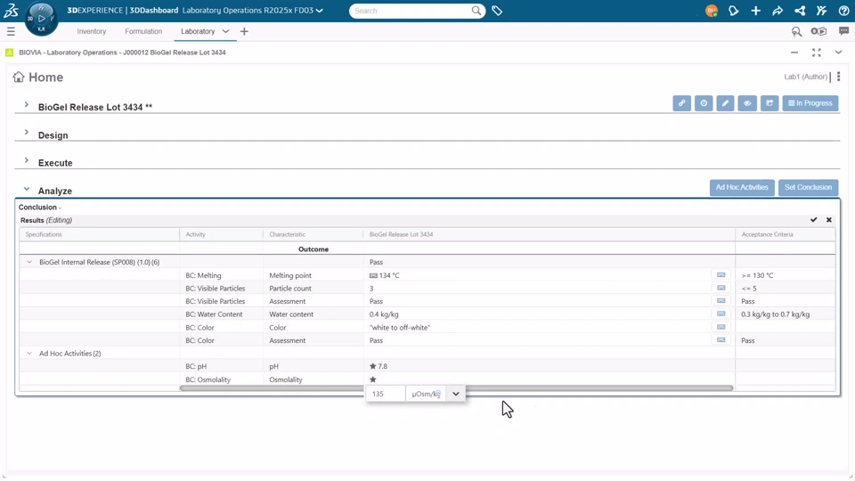Open the user profile avatar
Viewport: 855px width, 481px height.
[x=711, y=11]
